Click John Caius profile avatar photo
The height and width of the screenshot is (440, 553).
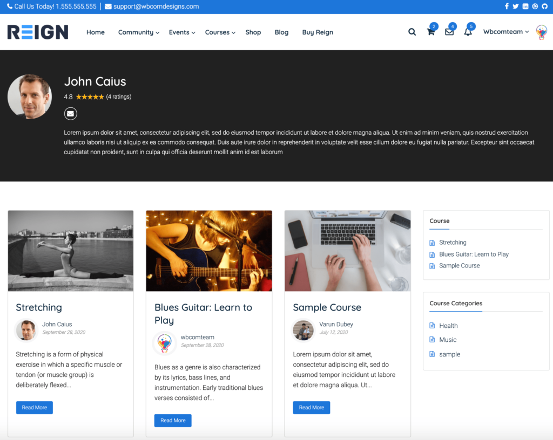[x=29, y=96]
